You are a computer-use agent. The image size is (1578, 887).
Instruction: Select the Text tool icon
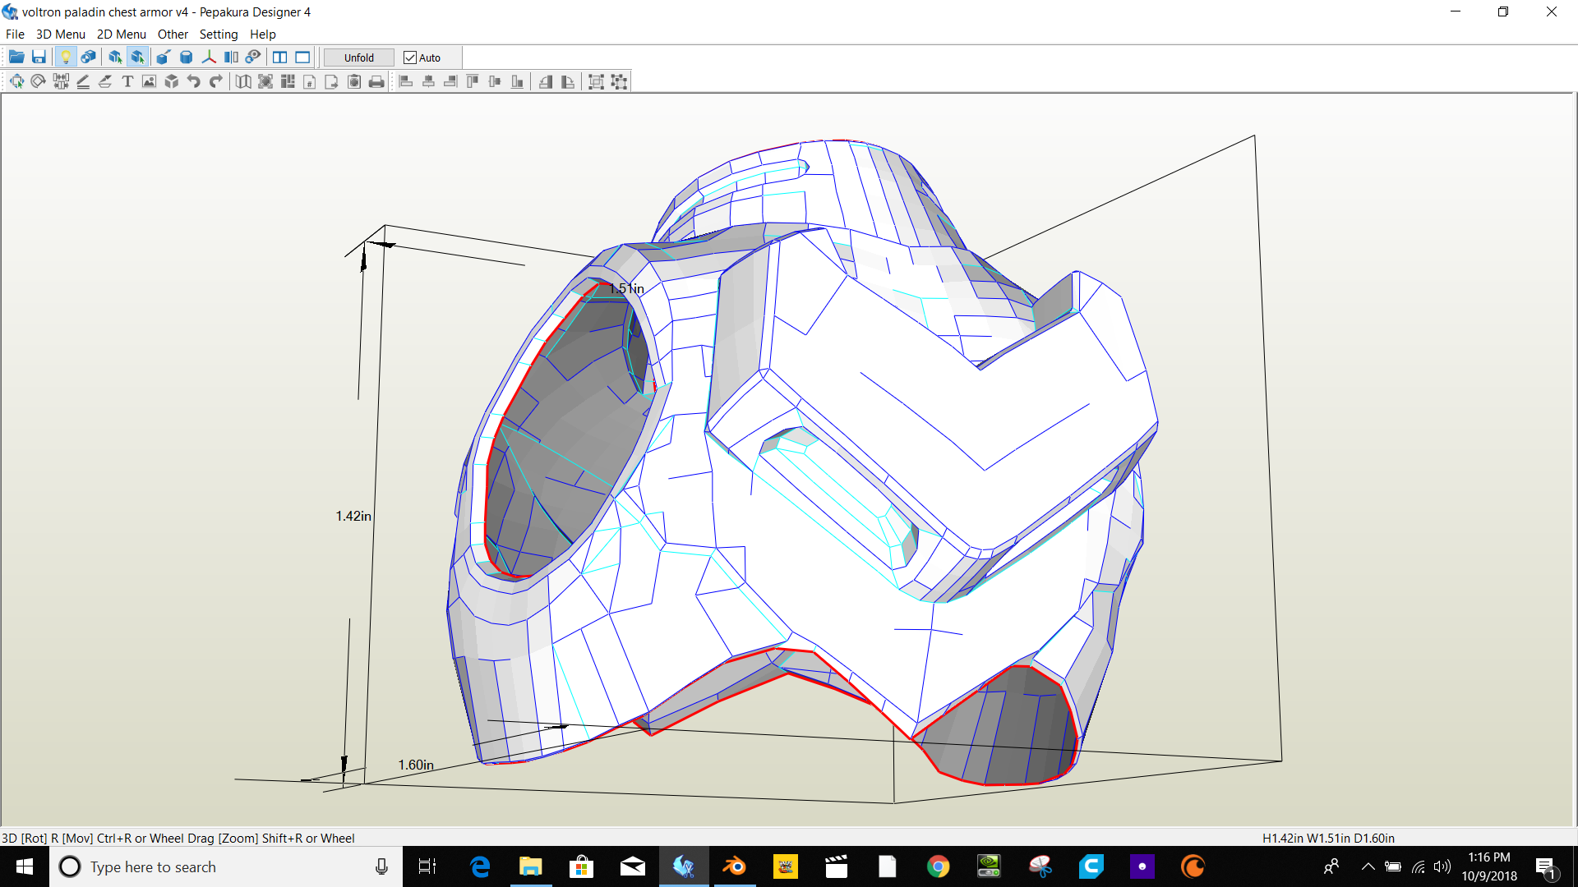pyautogui.click(x=127, y=81)
